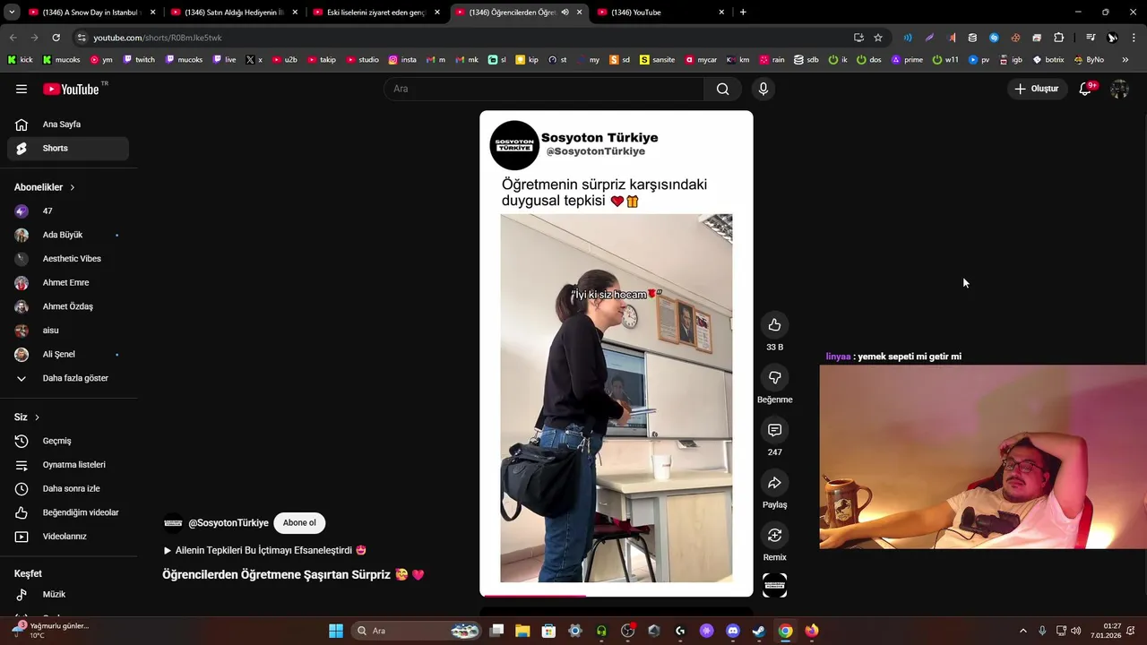Open the Chrome extensions puzzle icon
Viewport: 1147px width, 645px height.
(1058, 38)
